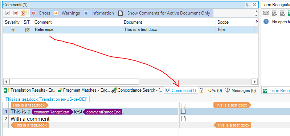Screen dimensions: 290x136
Task: Select segment number 1
Action: (x=6, y=112)
